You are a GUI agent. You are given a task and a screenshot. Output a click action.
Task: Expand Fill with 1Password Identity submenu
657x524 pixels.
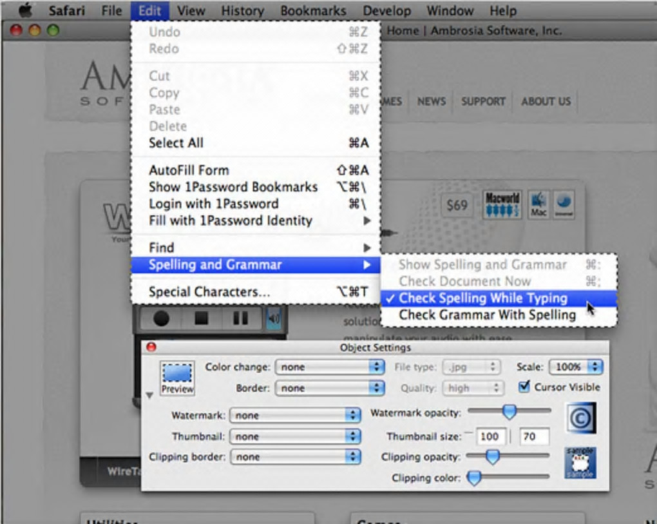[x=256, y=220]
